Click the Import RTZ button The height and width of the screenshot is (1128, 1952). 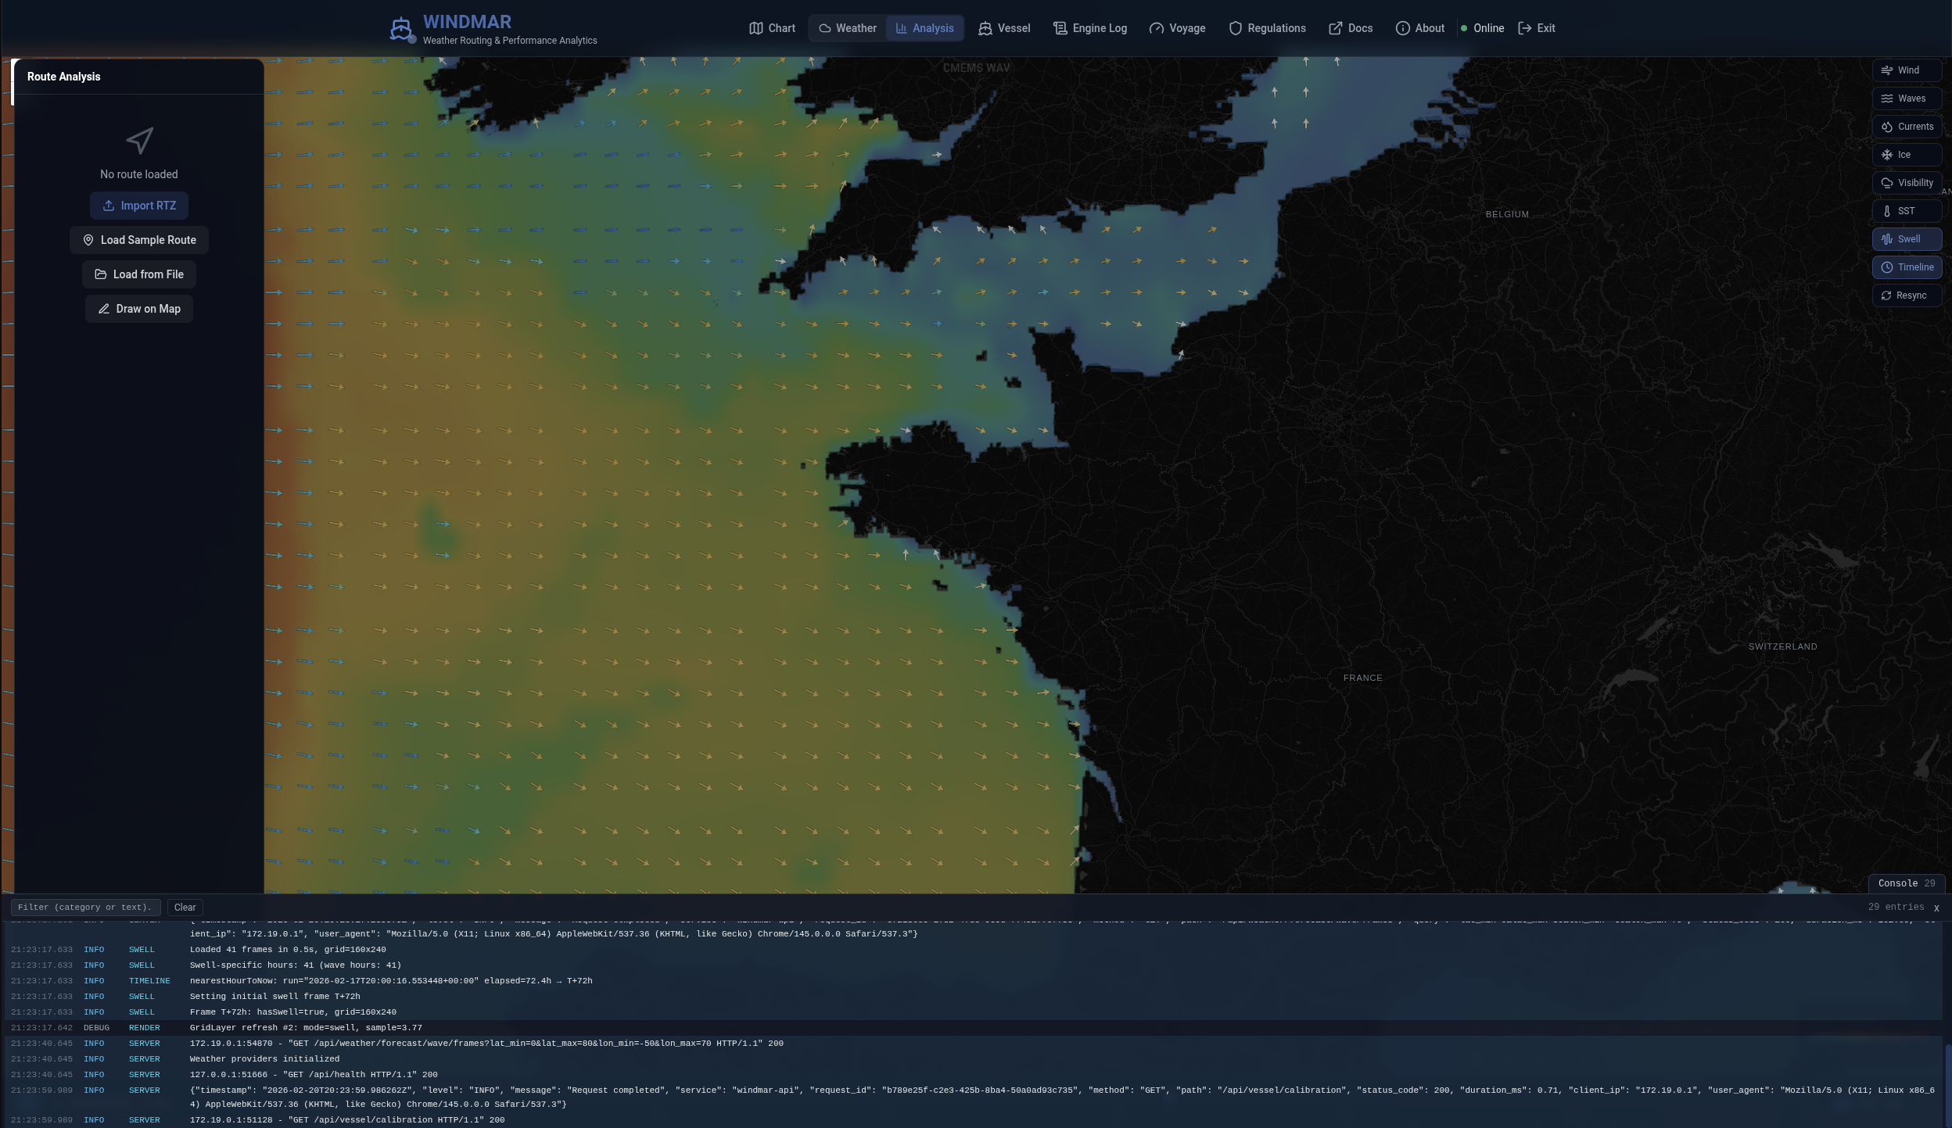pyautogui.click(x=139, y=206)
